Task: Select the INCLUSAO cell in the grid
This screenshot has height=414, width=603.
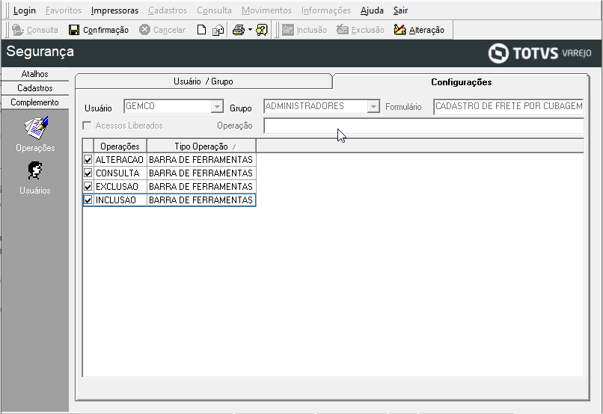Action: tap(120, 200)
